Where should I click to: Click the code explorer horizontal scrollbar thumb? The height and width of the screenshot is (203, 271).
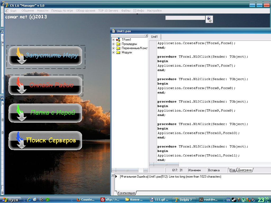point(127,170)
